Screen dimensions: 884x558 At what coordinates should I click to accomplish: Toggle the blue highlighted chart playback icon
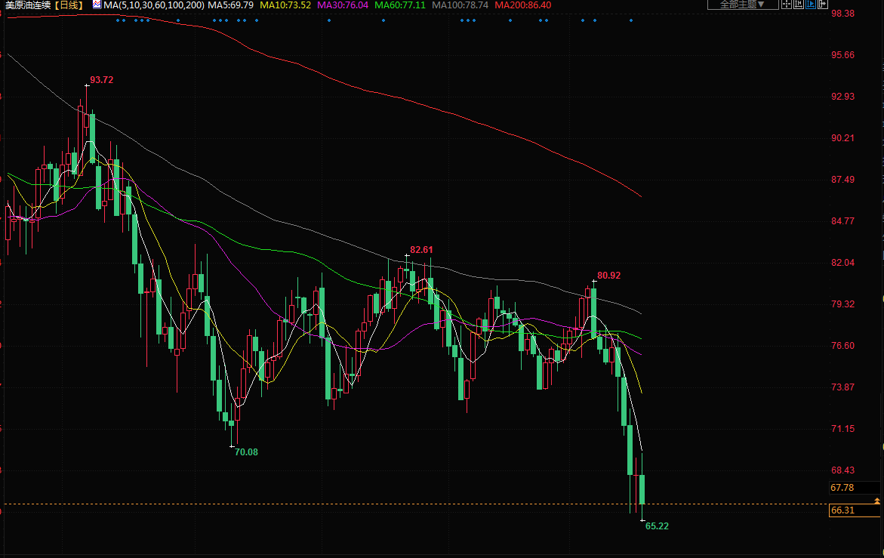pyautogui.click(x=812, y=5)
